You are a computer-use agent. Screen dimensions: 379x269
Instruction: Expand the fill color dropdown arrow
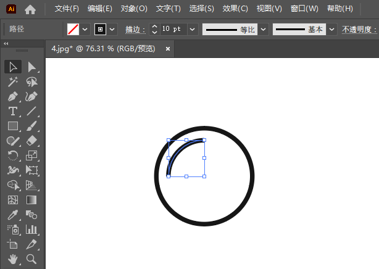pos(85,30)
